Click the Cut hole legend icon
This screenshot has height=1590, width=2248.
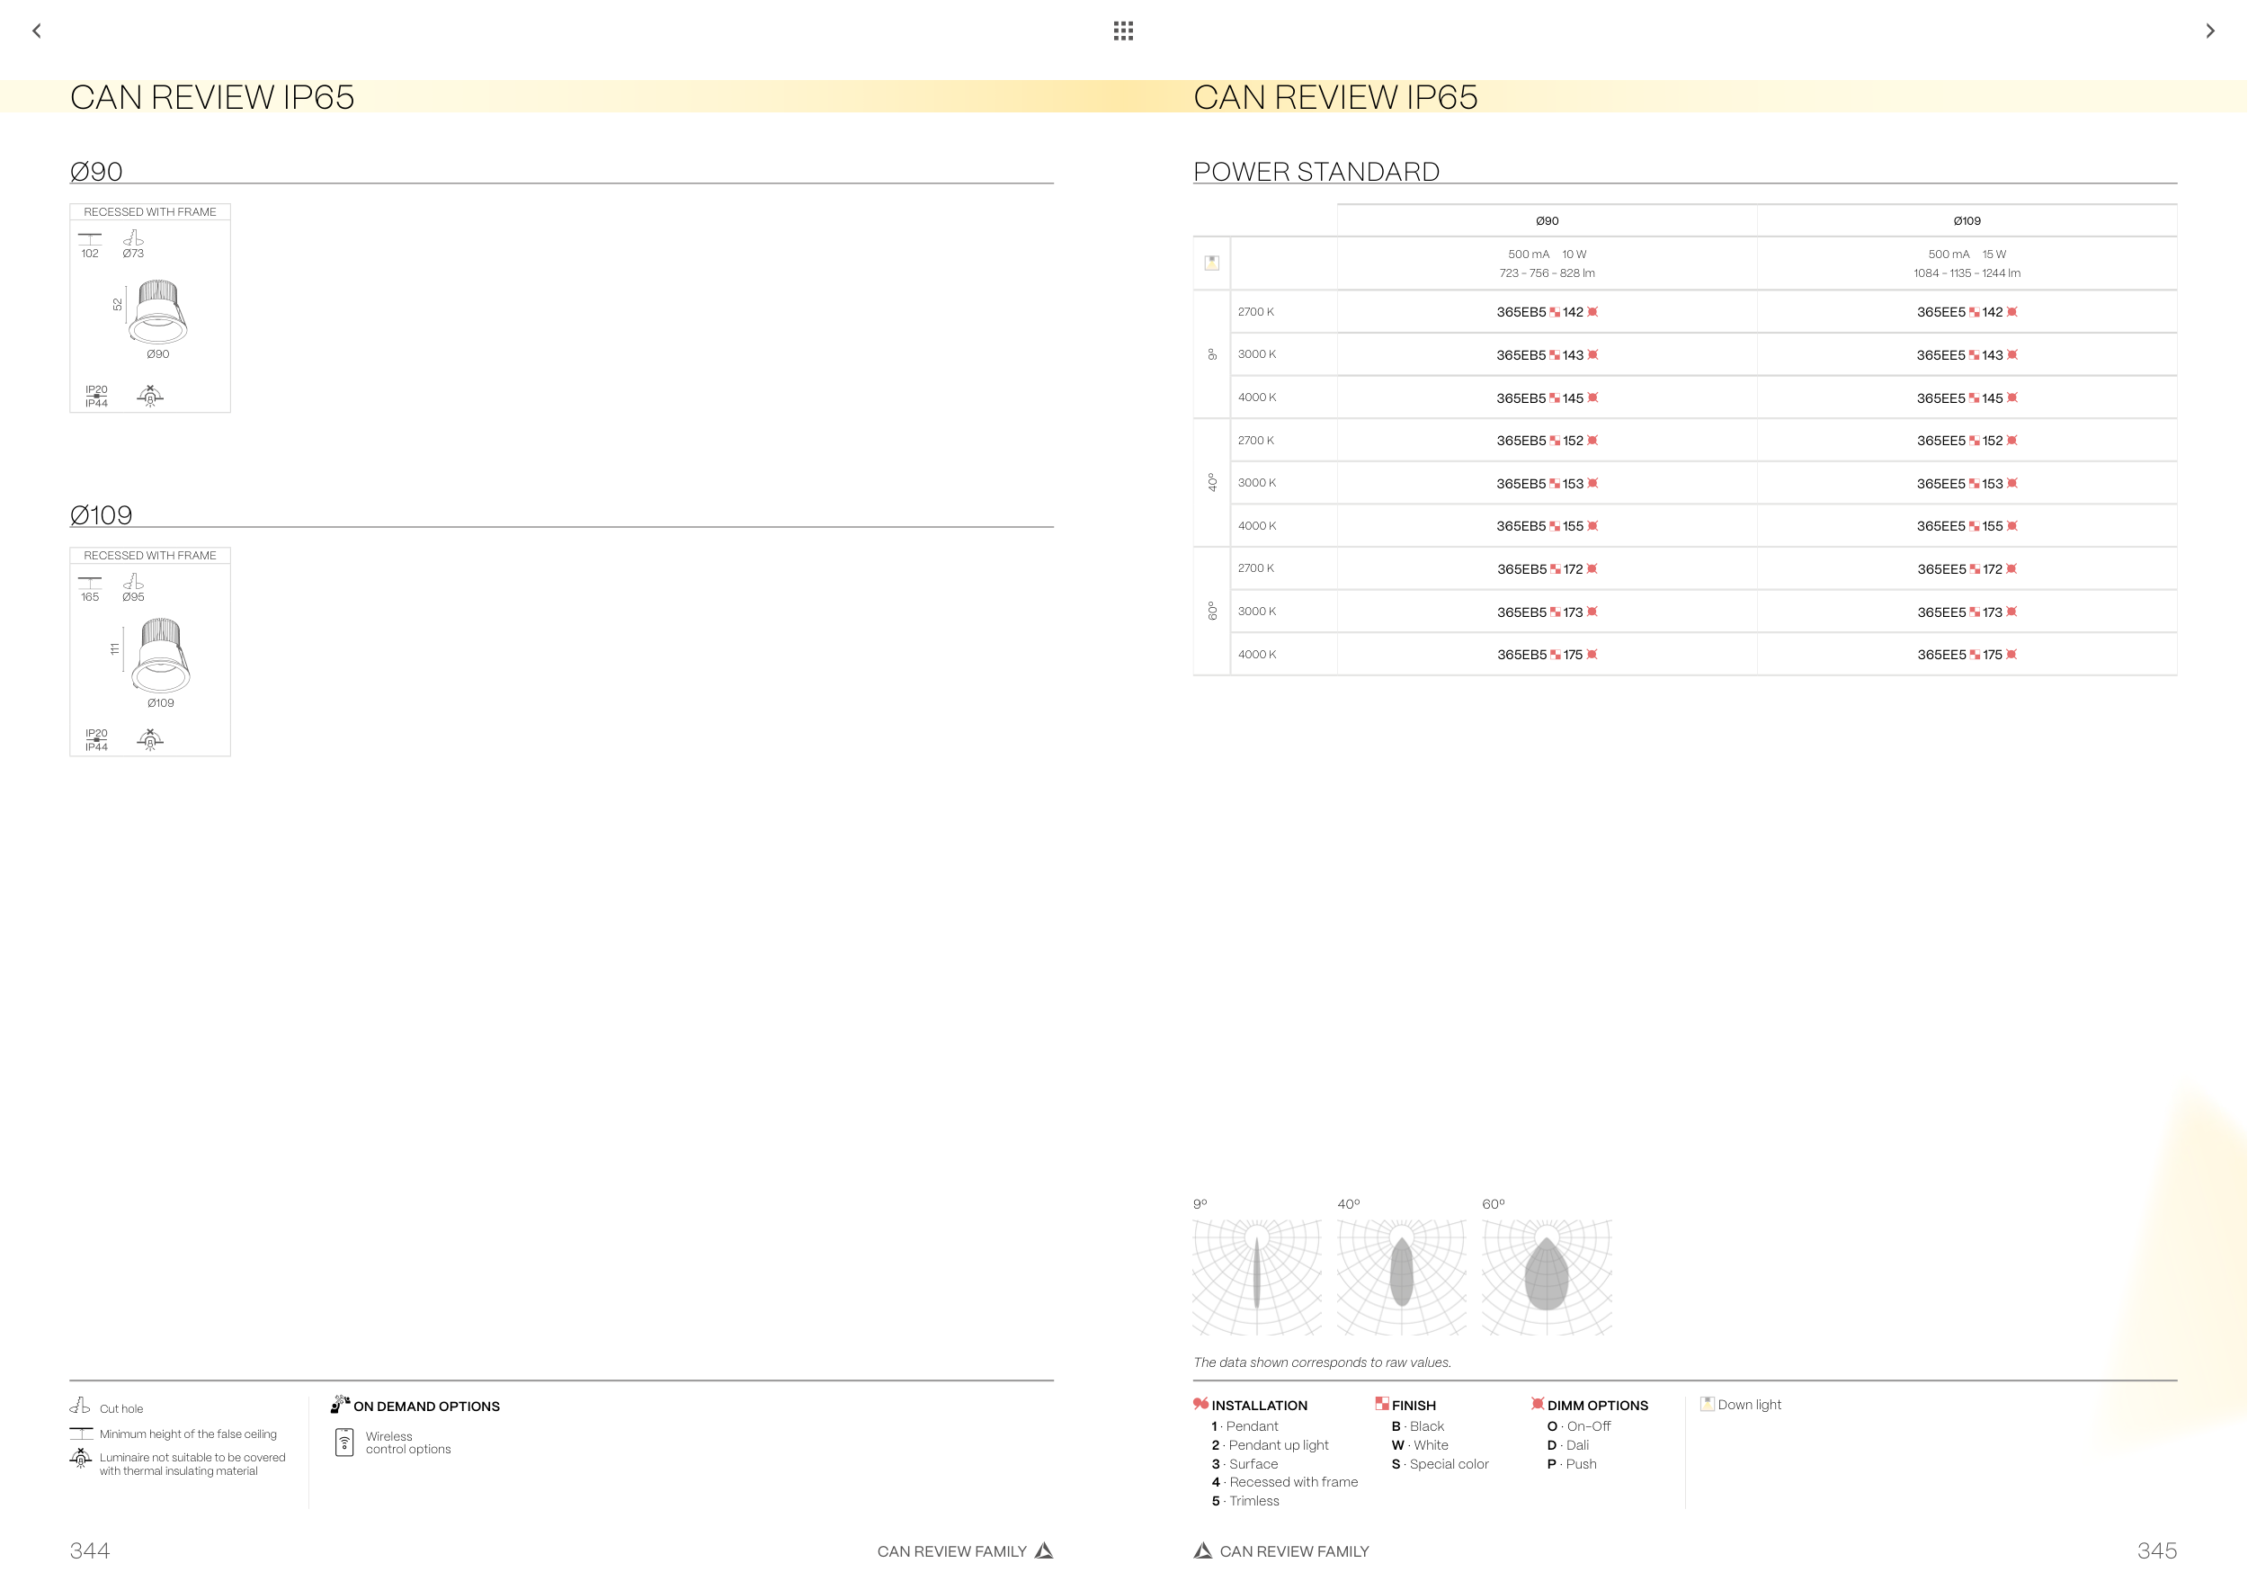[80, 1407]
